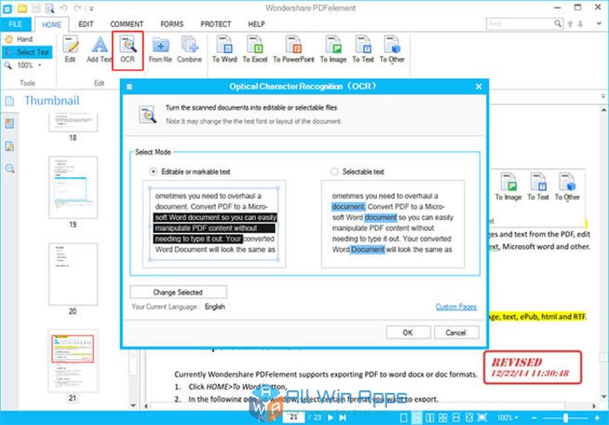Click the previous search result up arrow
609x425 pixels.
[x=570, y=24]
